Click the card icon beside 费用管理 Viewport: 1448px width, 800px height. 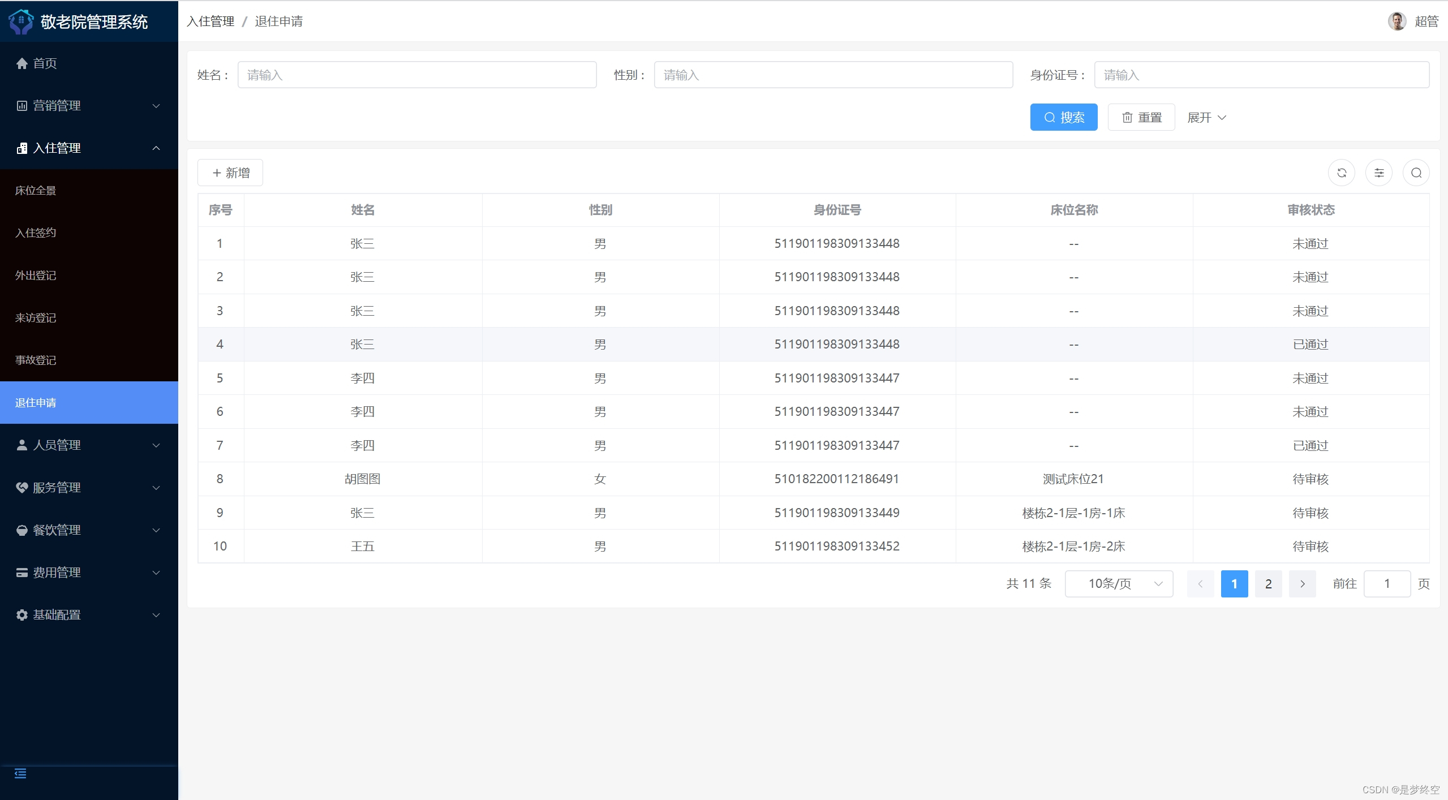pos(22,573)
